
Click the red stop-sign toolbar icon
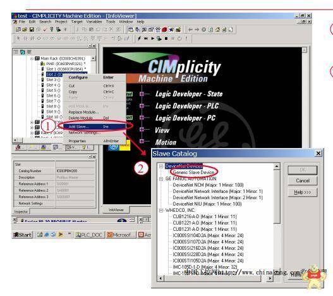click(164, 30)
